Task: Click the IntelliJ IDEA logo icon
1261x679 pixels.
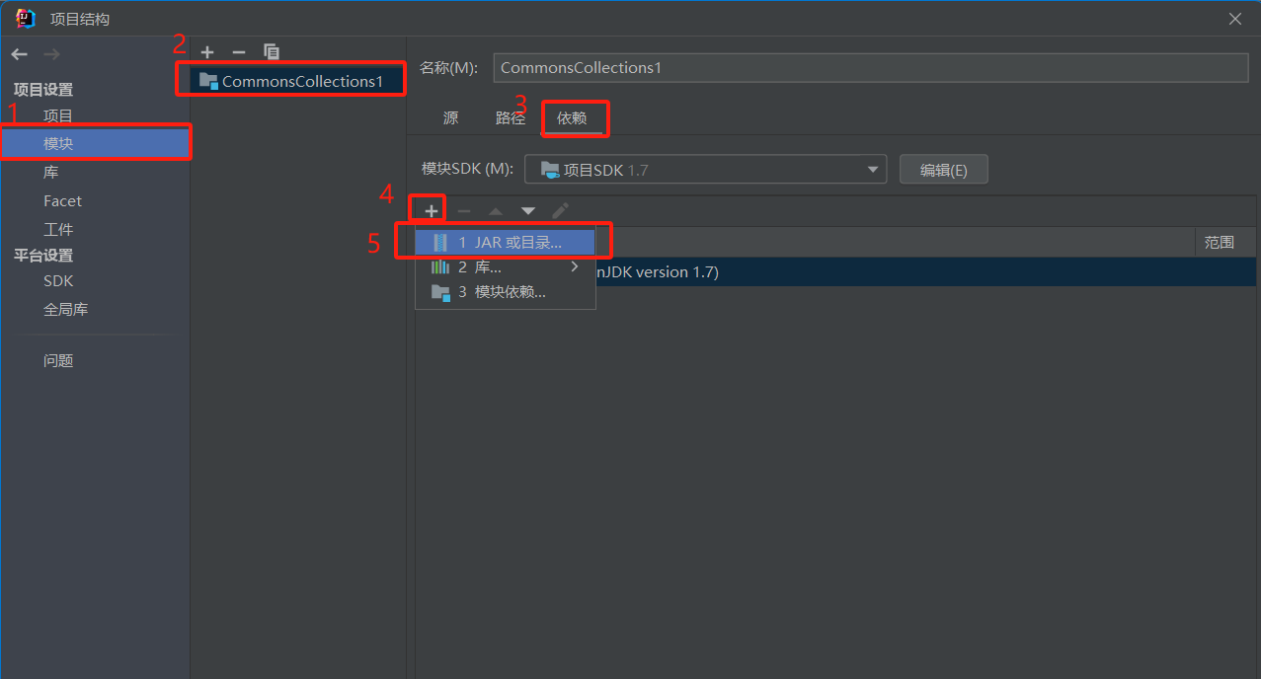Action: click(26, 18)
